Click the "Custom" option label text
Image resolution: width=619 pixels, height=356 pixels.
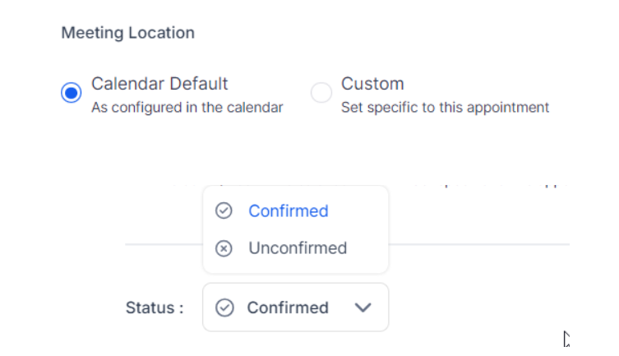372,84
